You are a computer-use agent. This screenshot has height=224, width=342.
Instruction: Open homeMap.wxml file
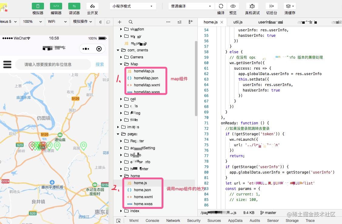click(x=147, y=85)
